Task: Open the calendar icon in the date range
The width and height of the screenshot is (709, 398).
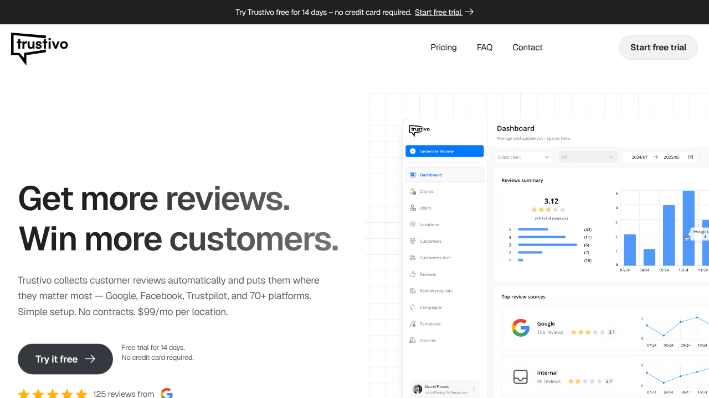Action: tap(691, 157)
